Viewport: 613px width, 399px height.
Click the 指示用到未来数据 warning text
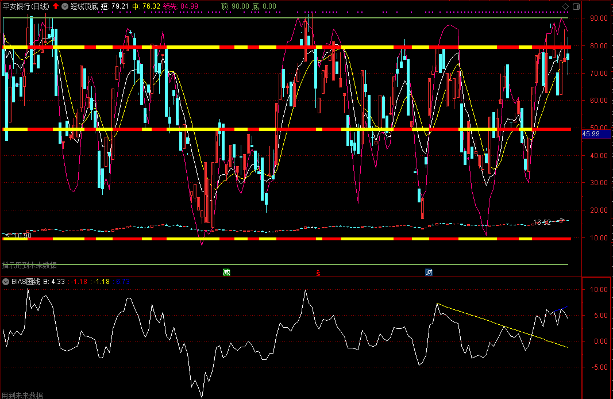tap(29, 265)
